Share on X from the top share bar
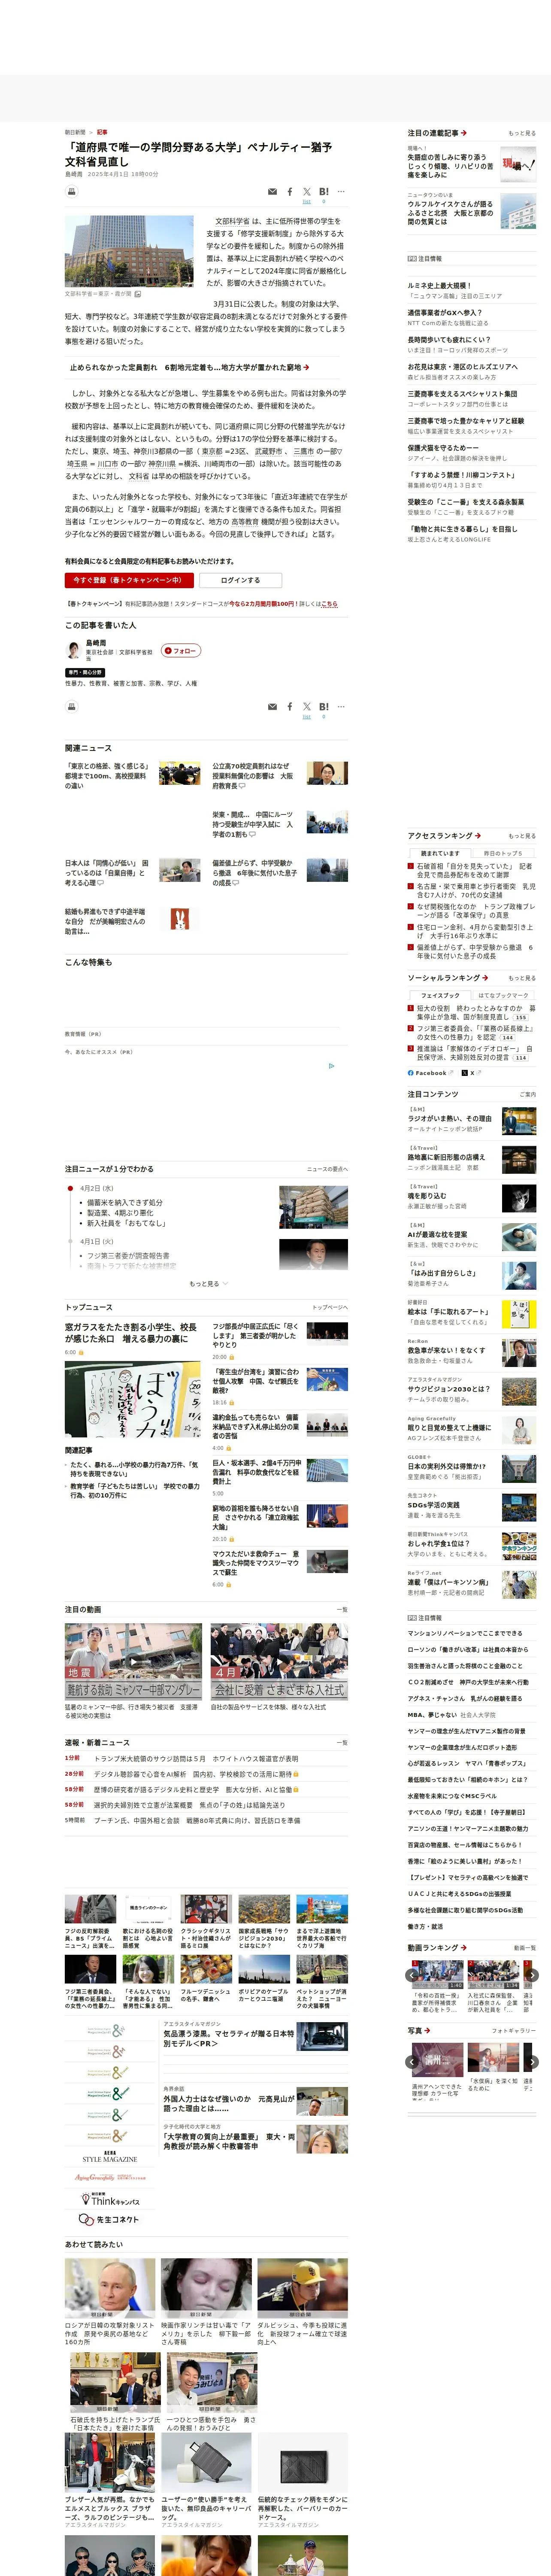This screenshot has width=551, height=2576. tap(307, 191)
